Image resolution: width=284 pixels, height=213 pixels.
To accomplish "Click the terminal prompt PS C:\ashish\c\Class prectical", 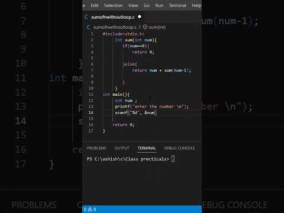I will [x=128, y=159].
